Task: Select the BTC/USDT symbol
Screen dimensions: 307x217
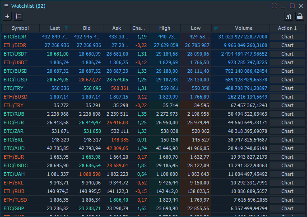Action: (15, 54)
